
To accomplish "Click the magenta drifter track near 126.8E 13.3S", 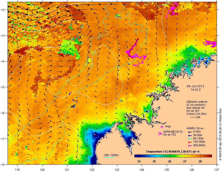I will (210, 44).
